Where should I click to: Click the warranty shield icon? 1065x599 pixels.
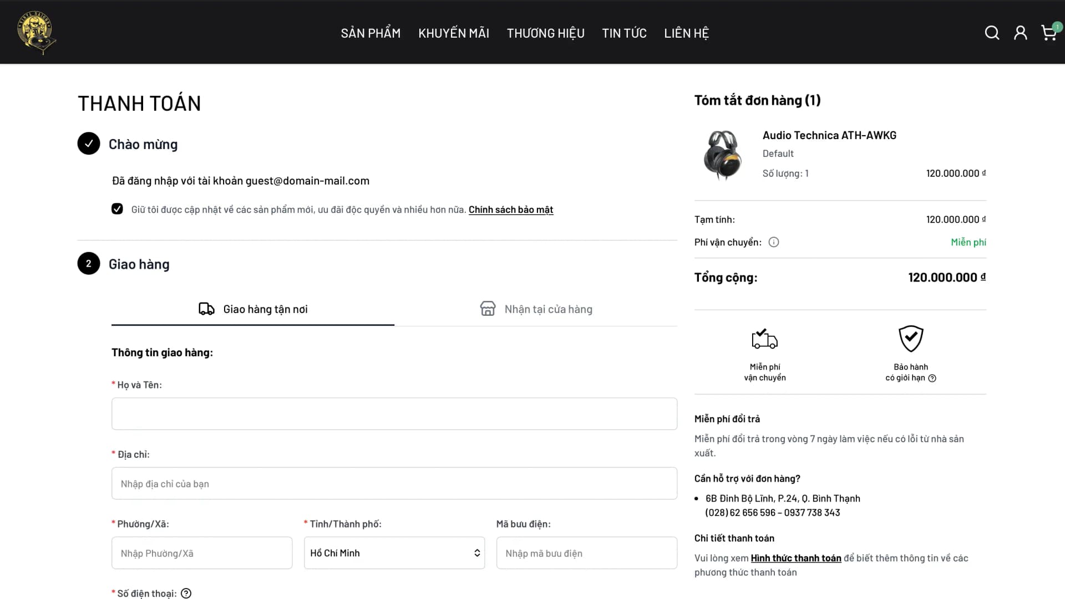click(911, 339)
